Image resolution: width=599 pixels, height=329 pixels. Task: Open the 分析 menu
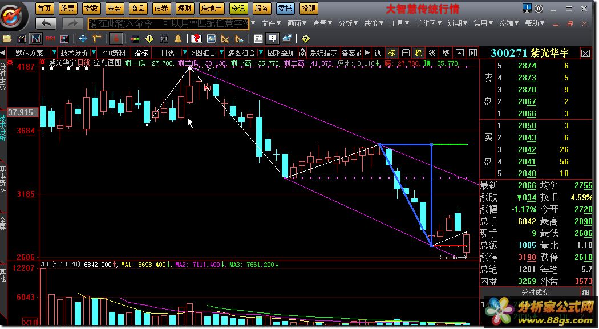point(348,23)
